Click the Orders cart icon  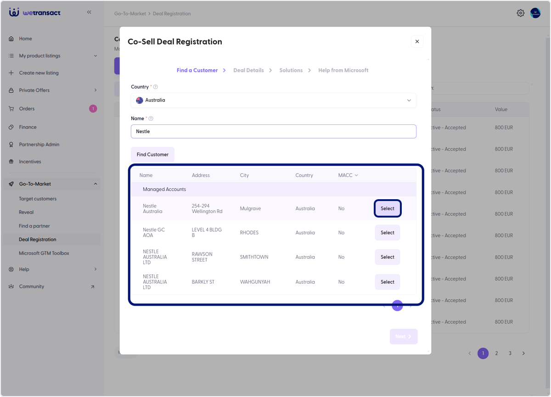click(x=11, y=109)
